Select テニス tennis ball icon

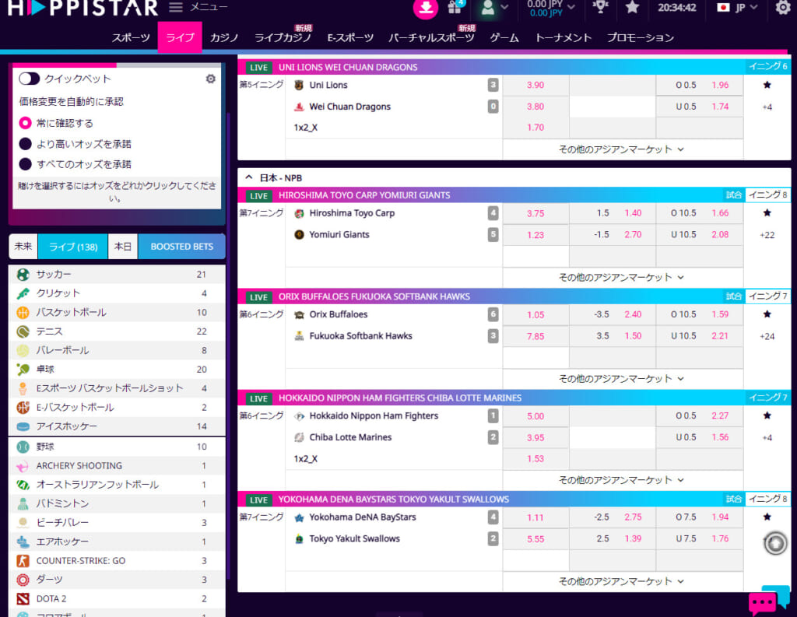click(x=23, y=331)
